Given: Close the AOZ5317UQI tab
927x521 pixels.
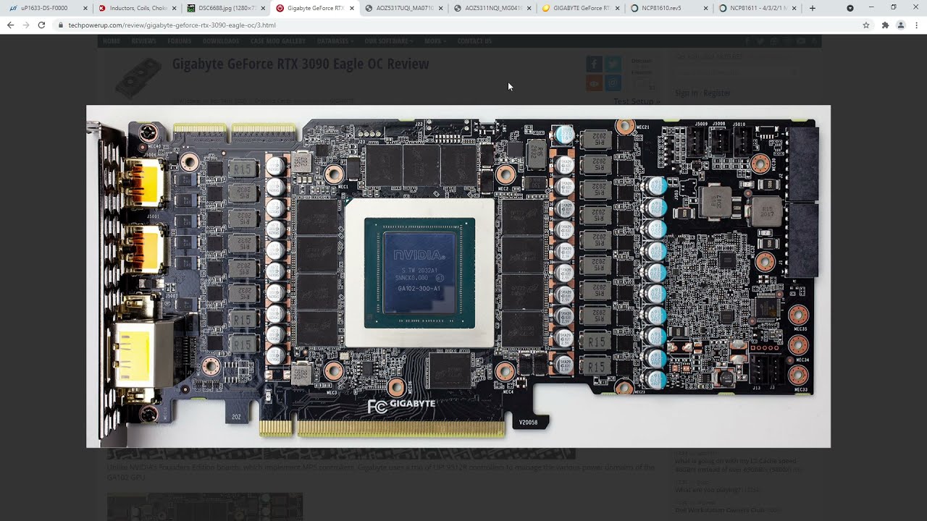Looking at the screenshot, I should point(440,8).
